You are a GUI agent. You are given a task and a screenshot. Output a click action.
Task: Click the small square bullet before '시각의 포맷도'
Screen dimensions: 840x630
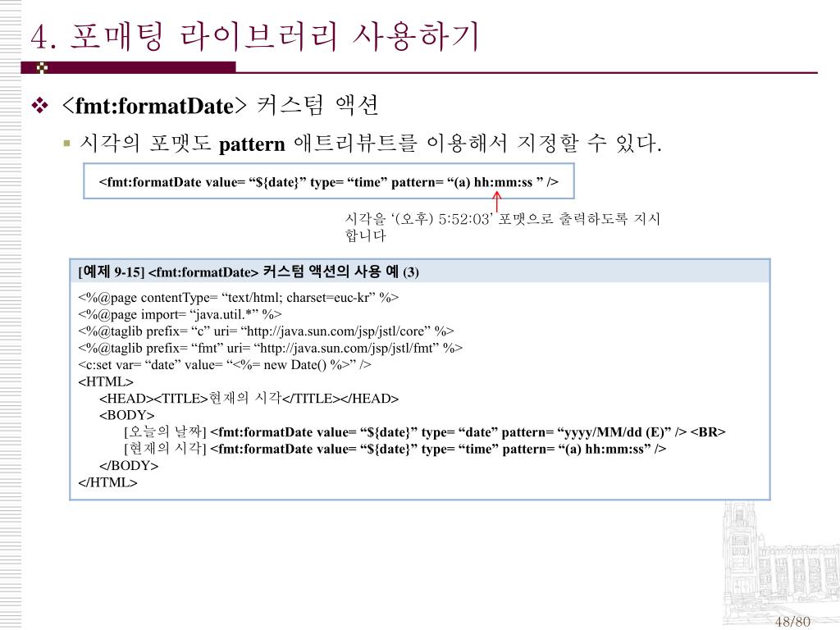66,143
